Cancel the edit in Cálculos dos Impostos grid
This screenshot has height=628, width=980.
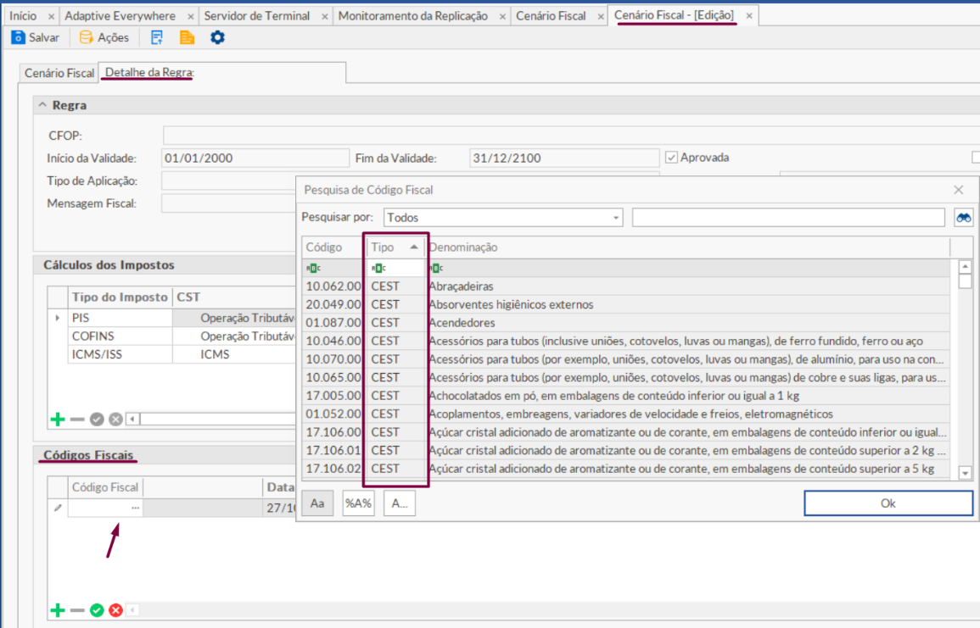tap(115, 419)
